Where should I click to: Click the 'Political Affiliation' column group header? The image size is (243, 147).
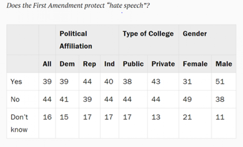[76, 40]
